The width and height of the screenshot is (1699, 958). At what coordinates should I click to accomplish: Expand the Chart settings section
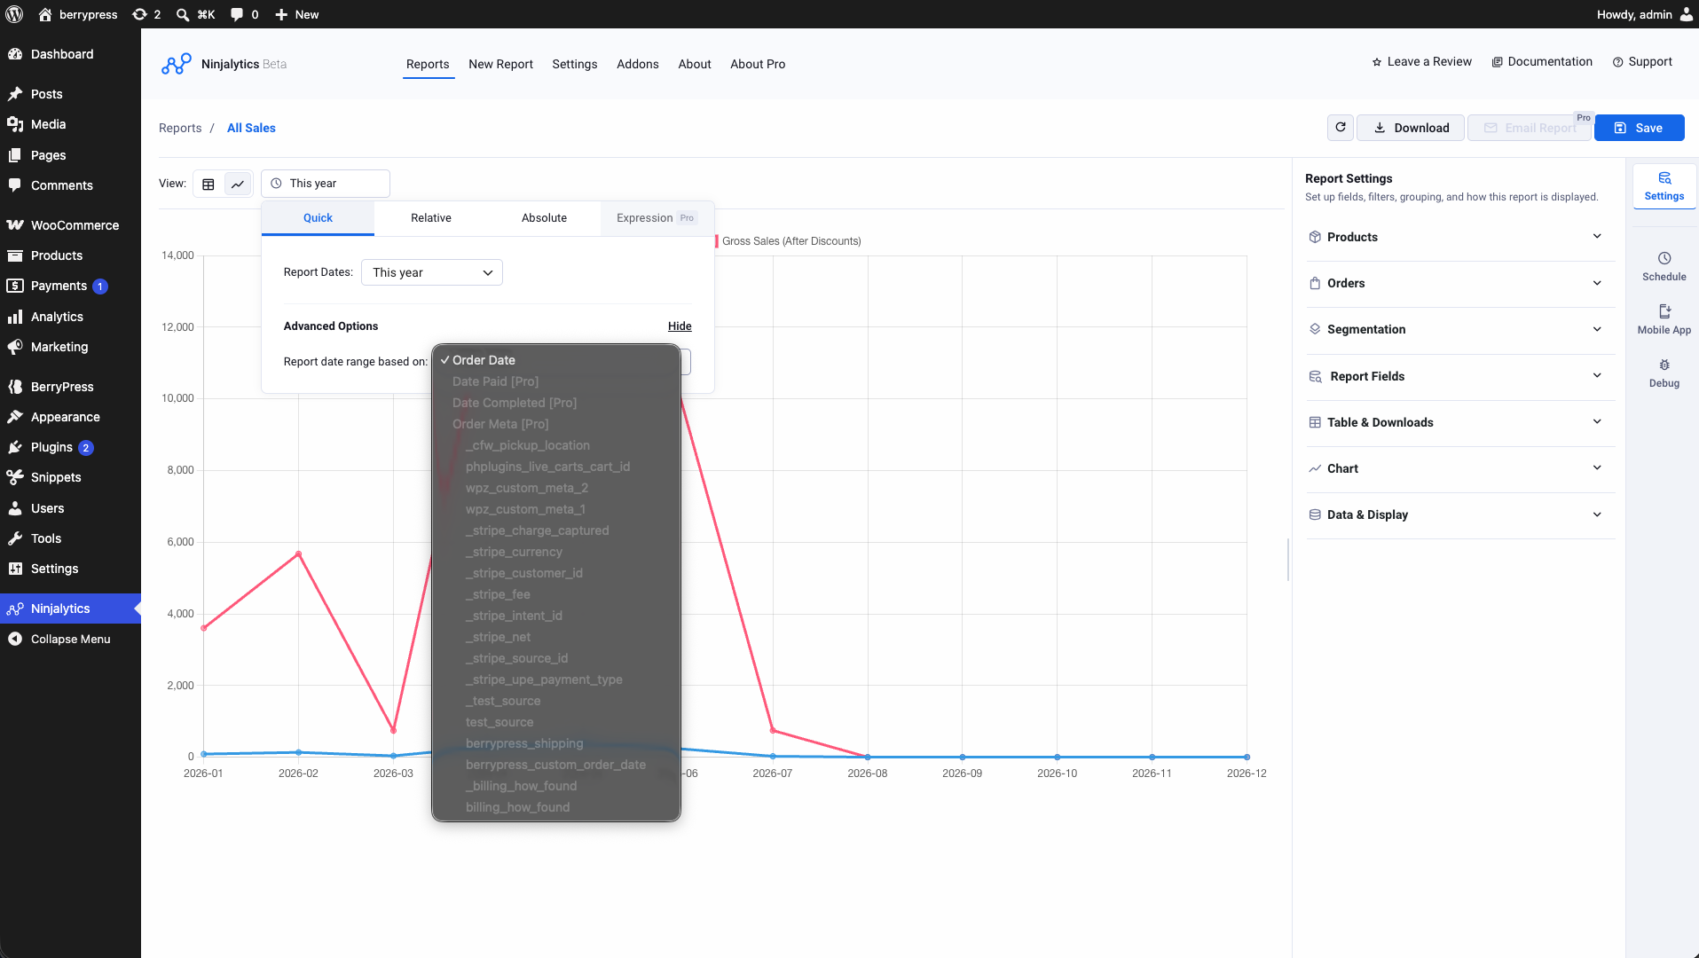pos(1460,468)
